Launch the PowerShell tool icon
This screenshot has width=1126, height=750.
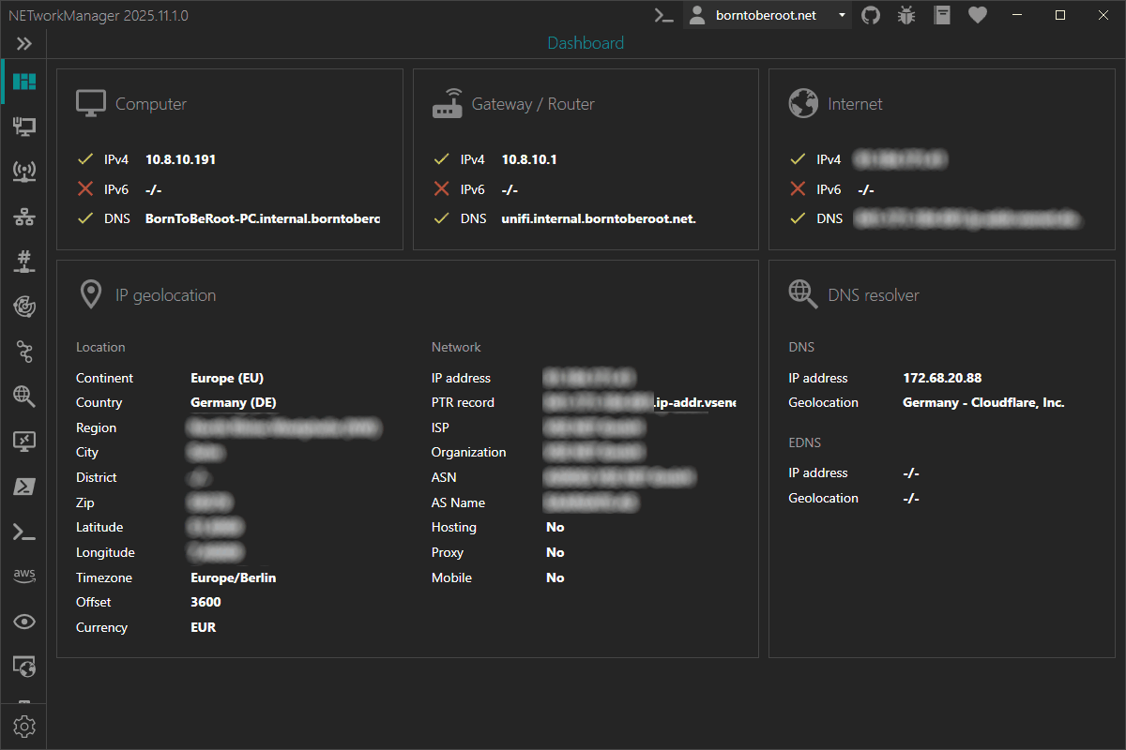pyautogui.click(x=23, y=486)
